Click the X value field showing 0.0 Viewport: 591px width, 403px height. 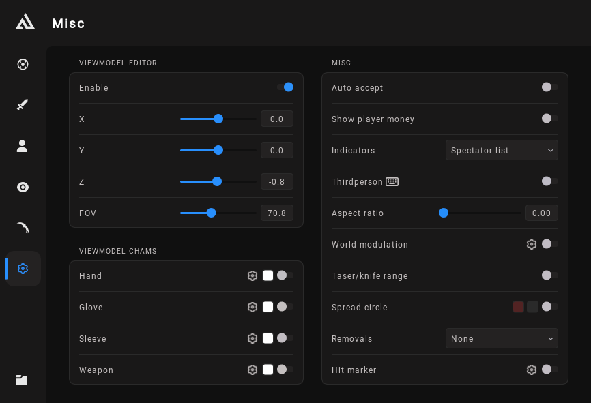(277, 119)
